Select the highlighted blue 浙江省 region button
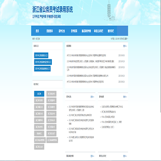 39,94
